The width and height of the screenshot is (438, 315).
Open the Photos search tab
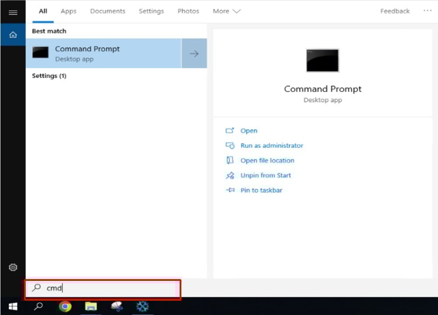(188, 11)
